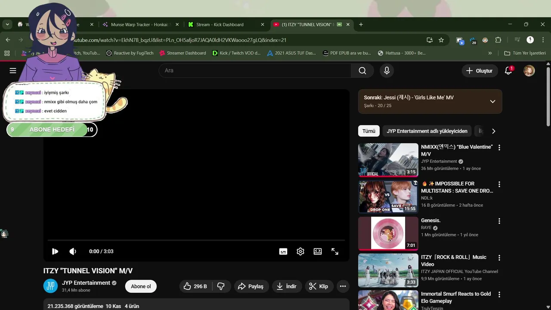Screen dimensions: 551x310
Task: Click the Oluştur create button
Action: (x=479, y=71)
